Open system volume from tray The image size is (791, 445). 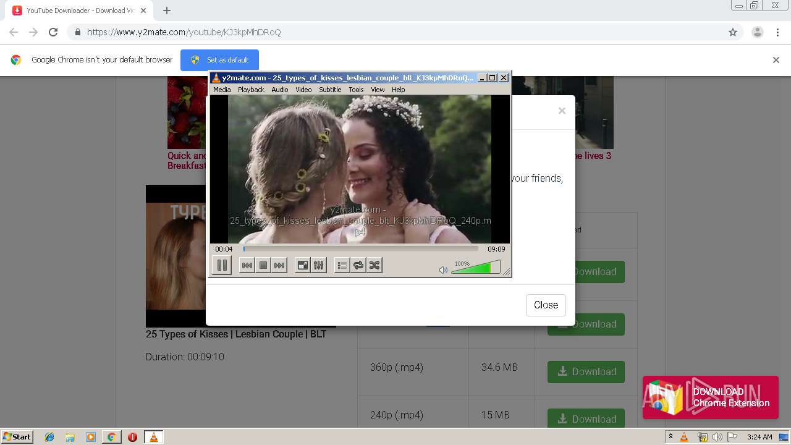click(x=717, y=437)
